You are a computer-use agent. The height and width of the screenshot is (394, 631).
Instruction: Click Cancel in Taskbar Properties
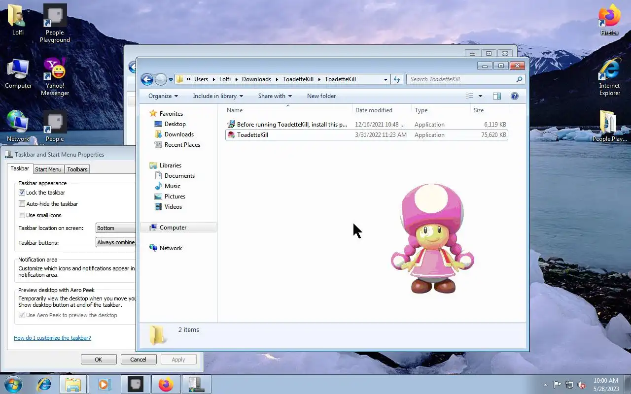click(x=139, y=360)
